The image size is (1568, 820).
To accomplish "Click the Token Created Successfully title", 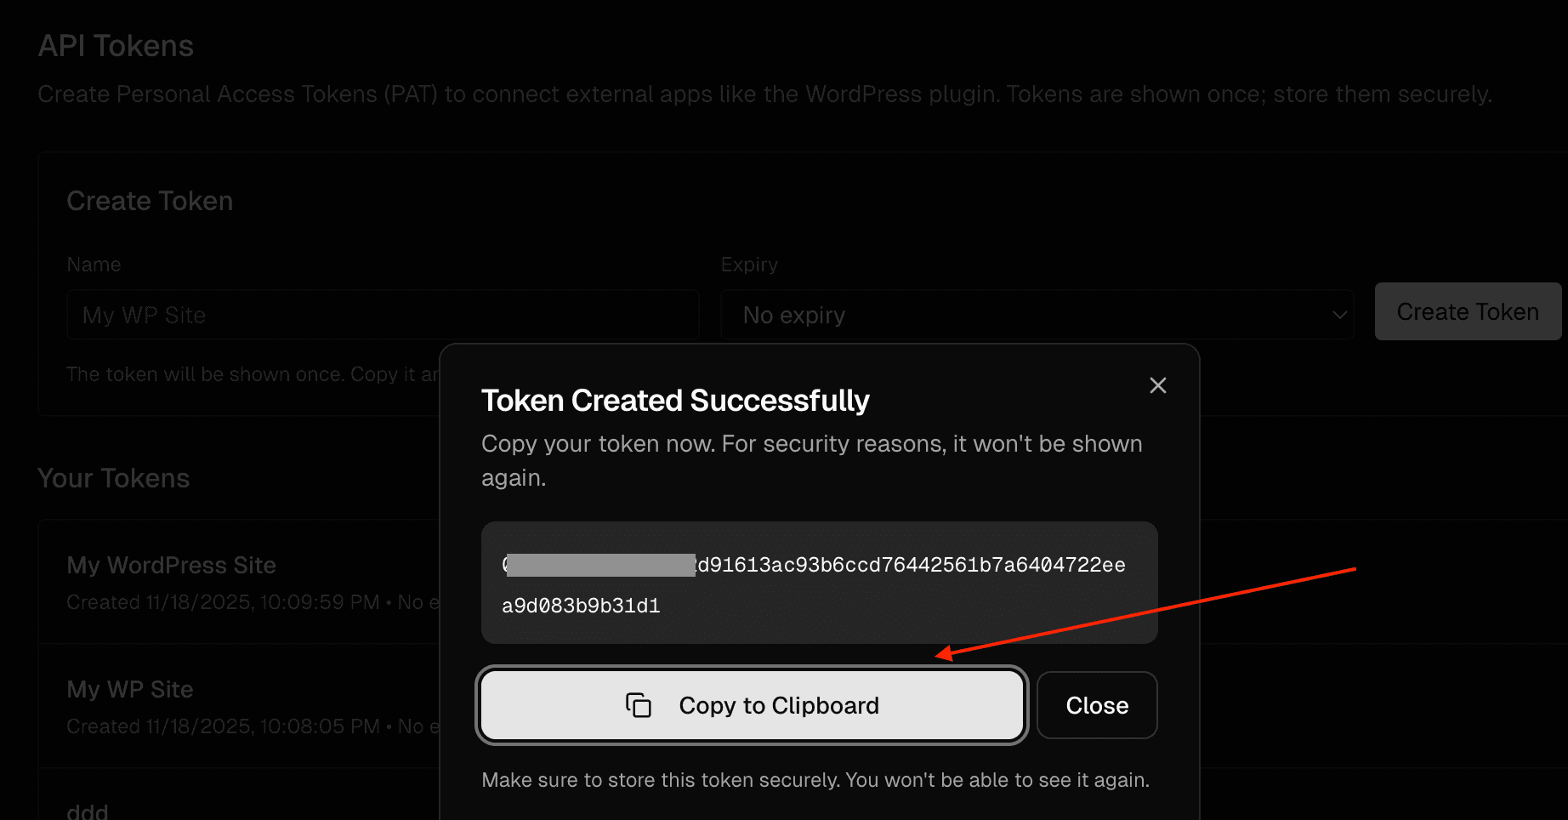I will [x=675, y=401].
